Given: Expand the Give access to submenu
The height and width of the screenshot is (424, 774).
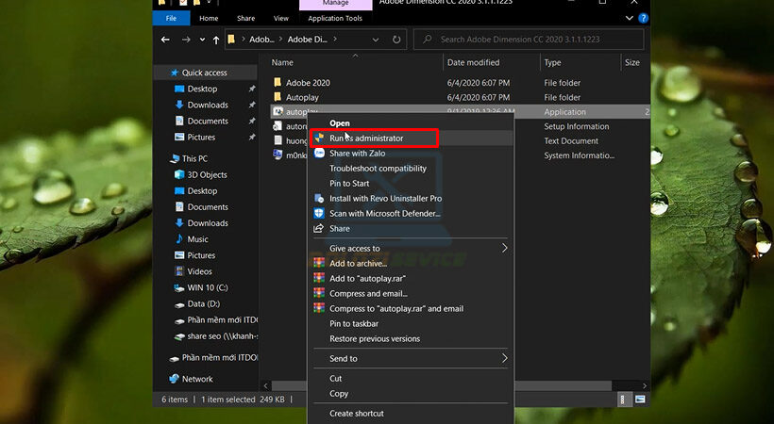Looking at the screenshot, I should point(504,249).
